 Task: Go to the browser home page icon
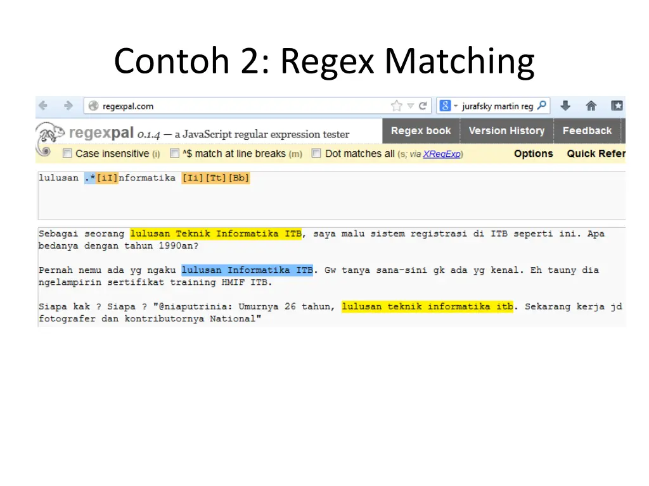coord(591,106)
